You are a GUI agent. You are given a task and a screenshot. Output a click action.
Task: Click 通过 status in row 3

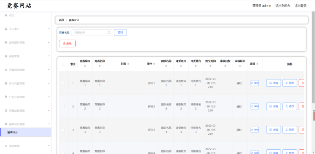(x=239, y=130)
